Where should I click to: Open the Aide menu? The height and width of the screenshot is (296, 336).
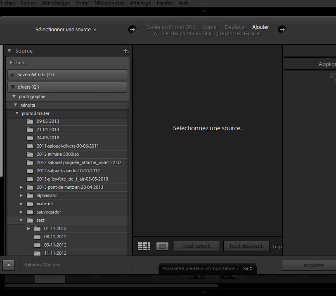click(184, 3)
